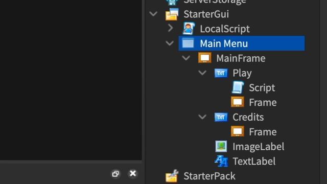Click the TextLabel icon
The width and height of the screenshot is (327, 184).
[221, 161]
